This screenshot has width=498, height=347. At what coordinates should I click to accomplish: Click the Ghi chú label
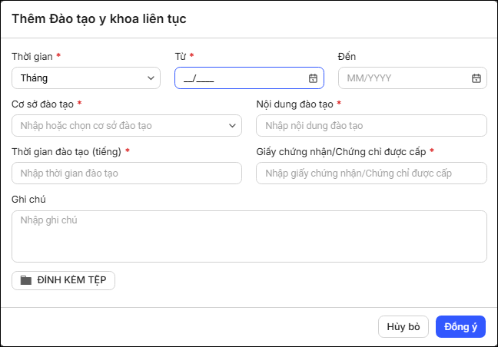28,199
